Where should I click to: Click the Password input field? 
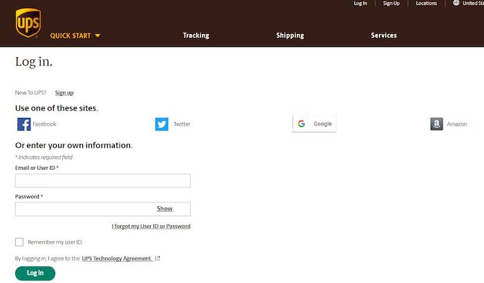click(103, 209)
